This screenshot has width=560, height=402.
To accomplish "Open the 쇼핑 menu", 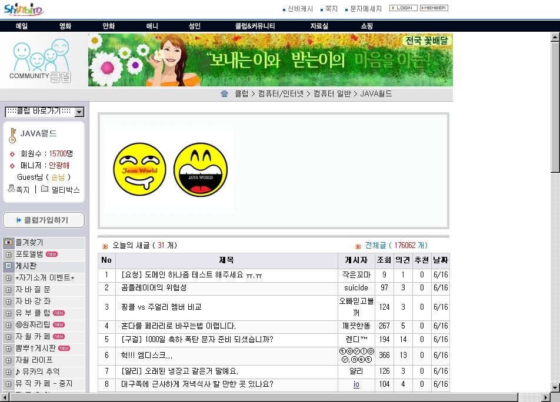I will pyautogui.click(x=367, y=26).
